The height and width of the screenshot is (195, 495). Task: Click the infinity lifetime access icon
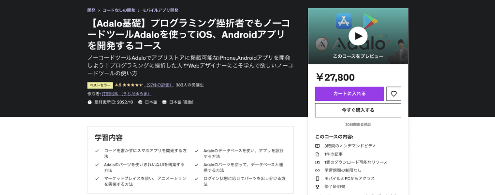pos(317,170)
